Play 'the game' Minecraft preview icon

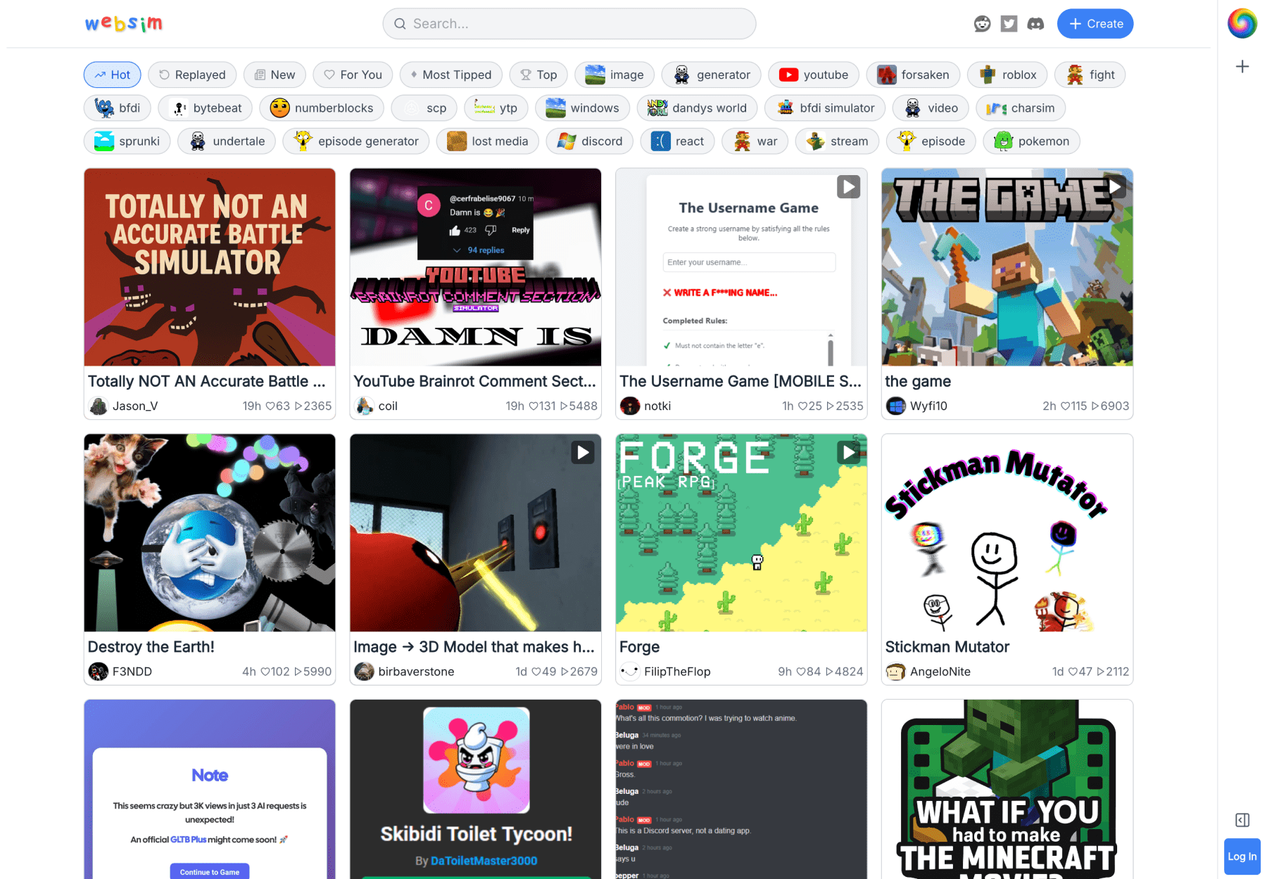point(1114,187)
